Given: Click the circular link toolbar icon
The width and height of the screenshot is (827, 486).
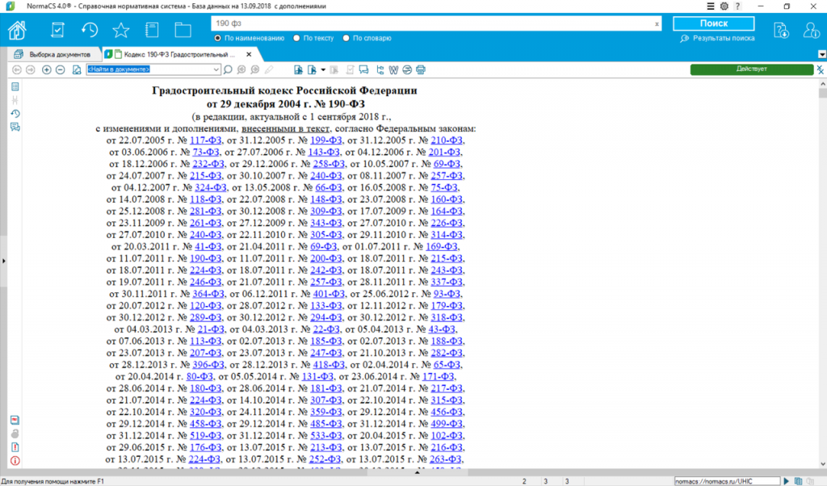Looking at the screenshot, I should [x=407, y=69].
